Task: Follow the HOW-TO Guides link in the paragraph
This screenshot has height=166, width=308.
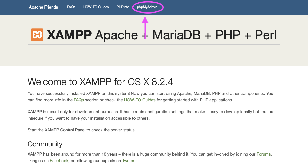Action: [x=140, y=100]
